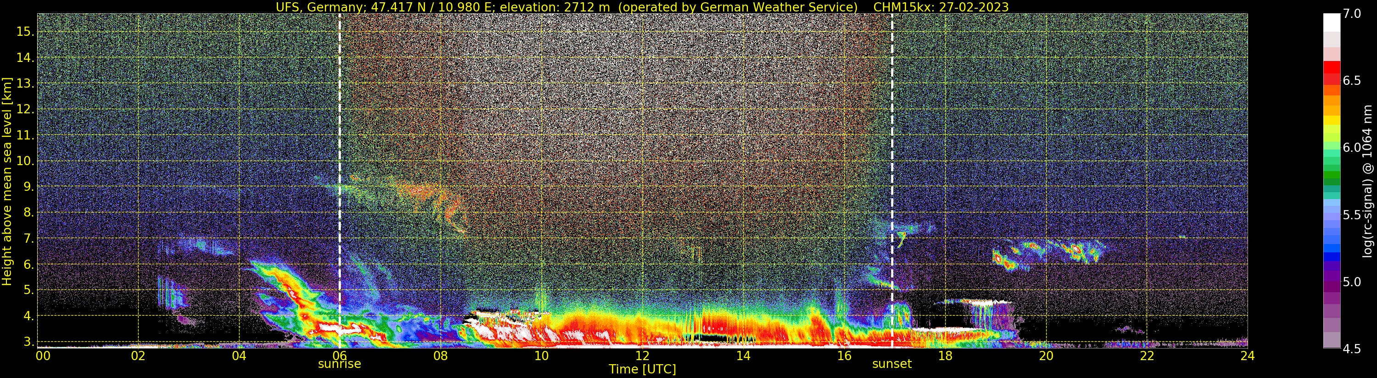
Task: Click the '22' time axis tick label
Action: [1147, 356]
